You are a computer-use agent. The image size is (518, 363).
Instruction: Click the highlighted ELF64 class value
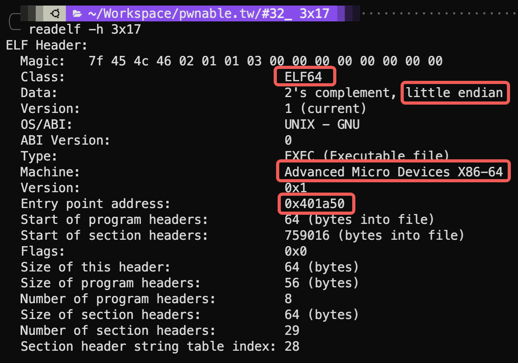point(304,77)
